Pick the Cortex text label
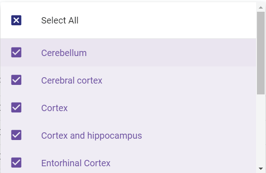The width and height of the screenshot is (266, 173). tap(54, 108)
